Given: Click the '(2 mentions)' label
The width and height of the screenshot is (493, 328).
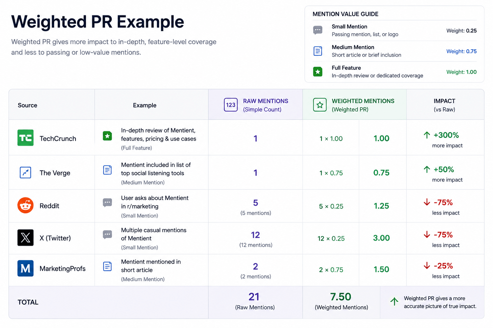Looking at the screenshot, I should click(x=255, y=276).
